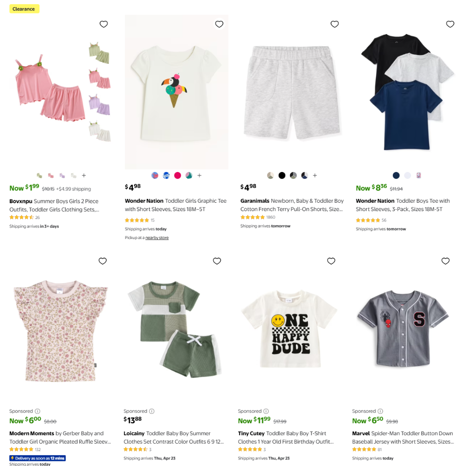Favorite the Loicainy green contrast clothes set
The width and height of the screenshot is (466, 466).
pyautogui.click(x=217, y=261)
